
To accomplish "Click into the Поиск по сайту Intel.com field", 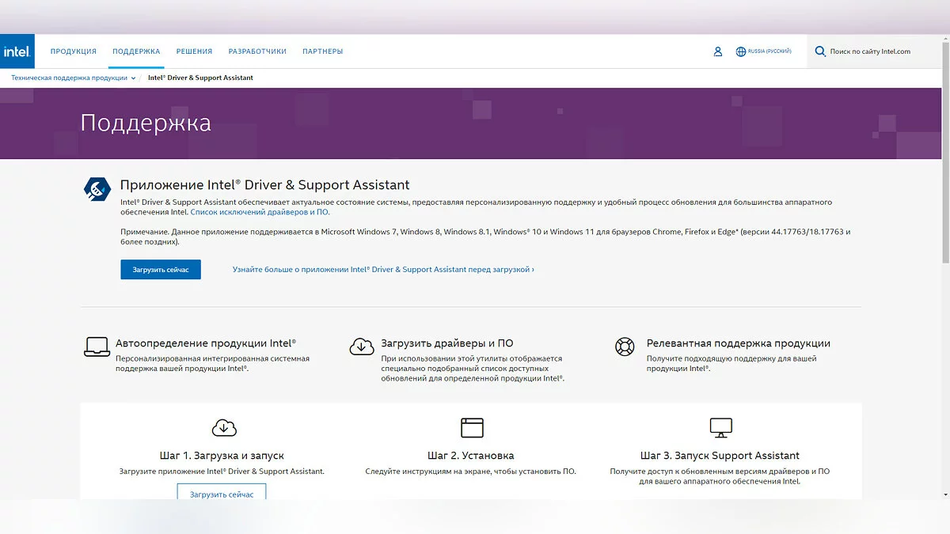I will [x=879, y=51].
